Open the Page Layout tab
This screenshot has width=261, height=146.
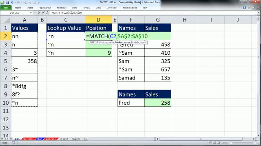[45, 8]
